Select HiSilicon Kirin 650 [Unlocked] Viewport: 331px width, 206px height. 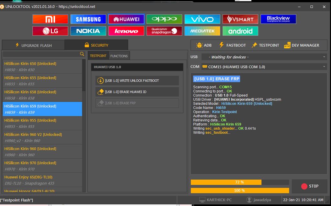click(x=42, y=66)
